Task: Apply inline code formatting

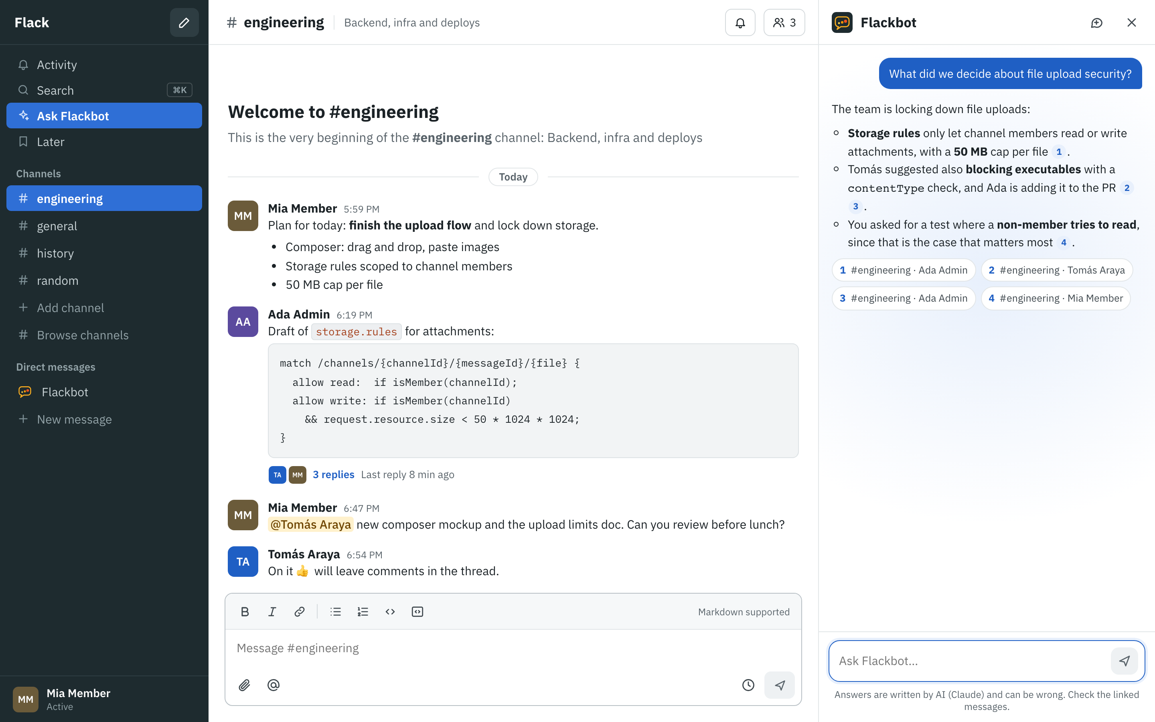Action: tap(390, 612)
